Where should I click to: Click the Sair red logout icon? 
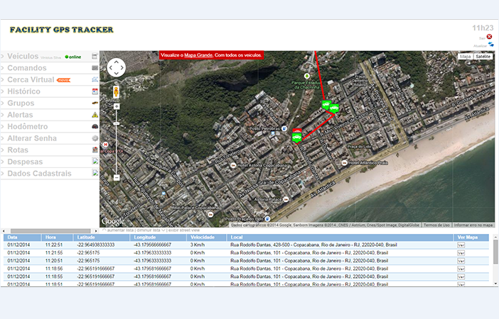pos(489,37)
